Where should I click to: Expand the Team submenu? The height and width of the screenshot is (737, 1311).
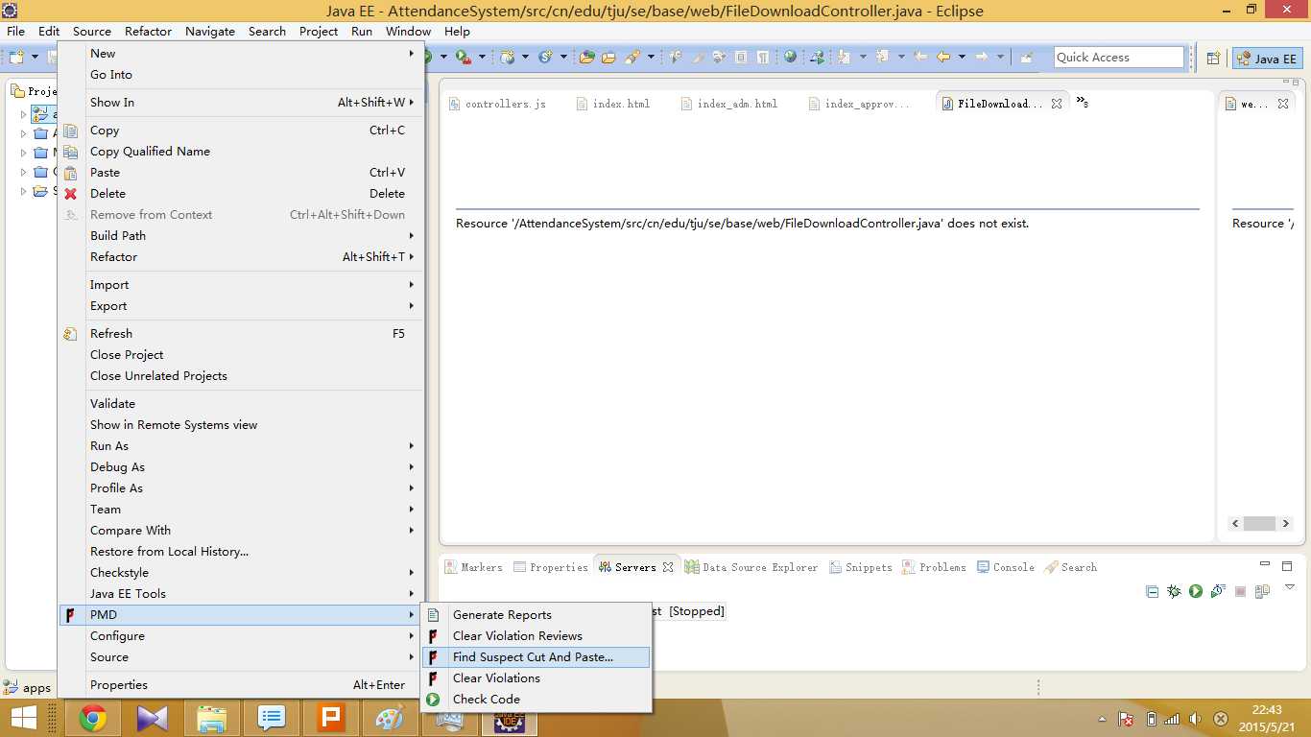coord(240,510)
